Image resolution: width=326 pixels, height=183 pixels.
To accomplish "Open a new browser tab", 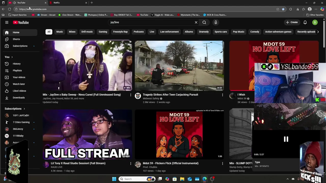I will [x=92, y=3].
